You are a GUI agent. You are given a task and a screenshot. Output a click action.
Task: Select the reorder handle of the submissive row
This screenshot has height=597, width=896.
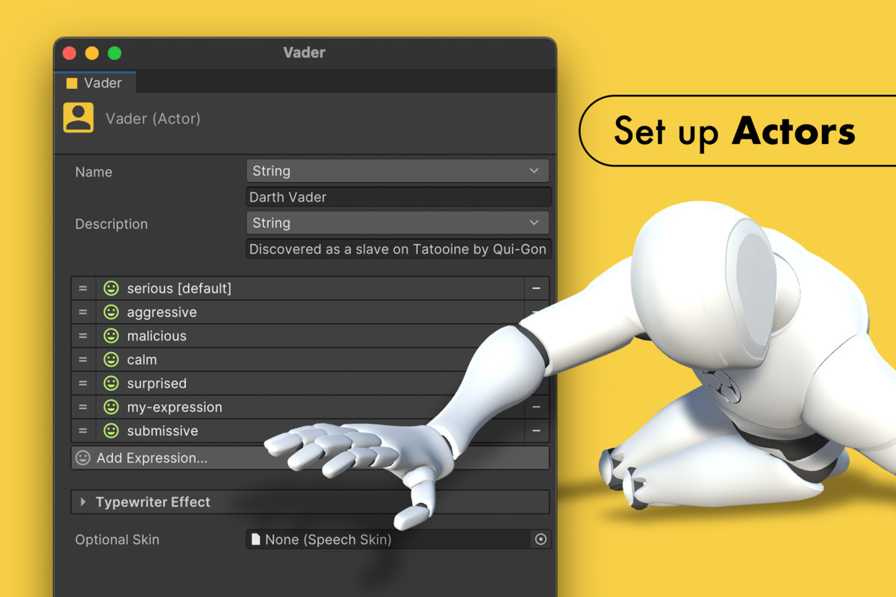83,431
